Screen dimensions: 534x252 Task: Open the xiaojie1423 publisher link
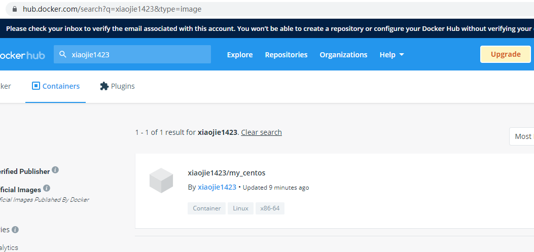pyautogui.click(x=217, y=187)
